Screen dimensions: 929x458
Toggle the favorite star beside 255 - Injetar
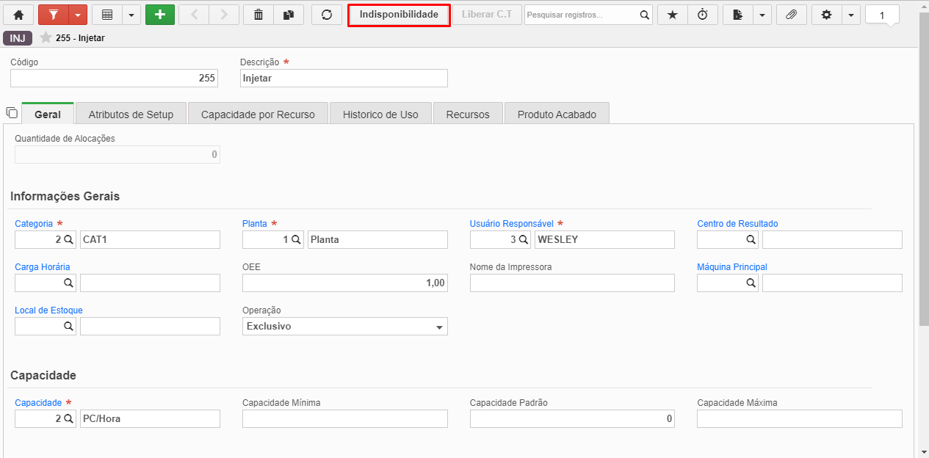46,37
